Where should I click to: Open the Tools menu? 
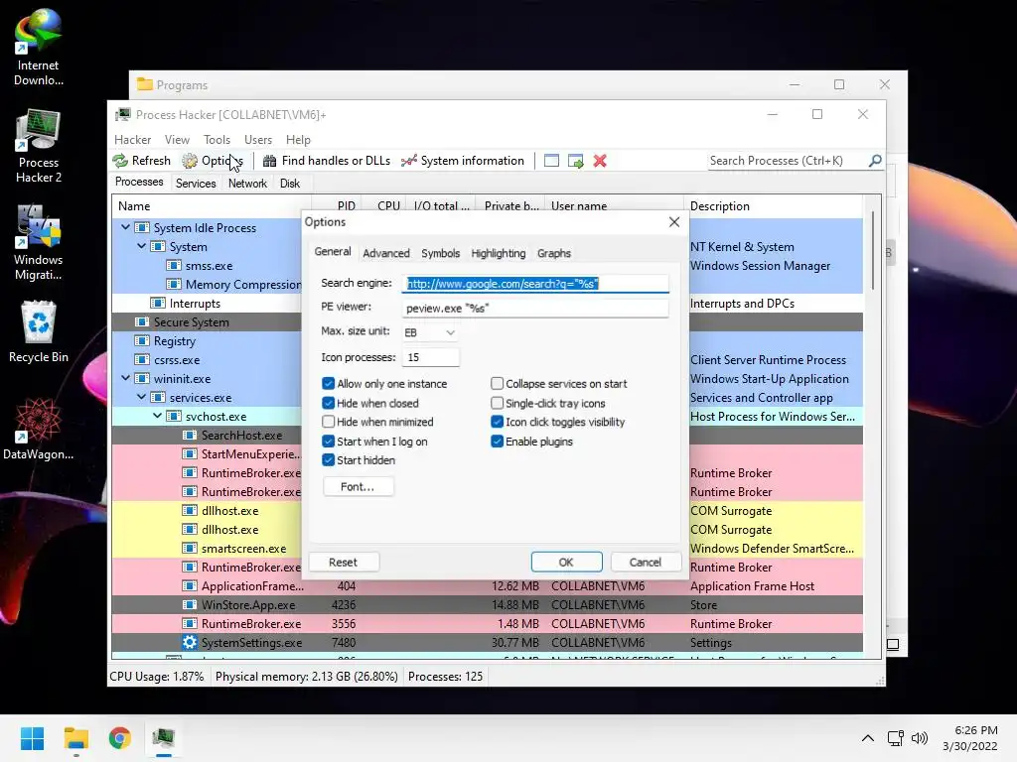pos(217,139)
